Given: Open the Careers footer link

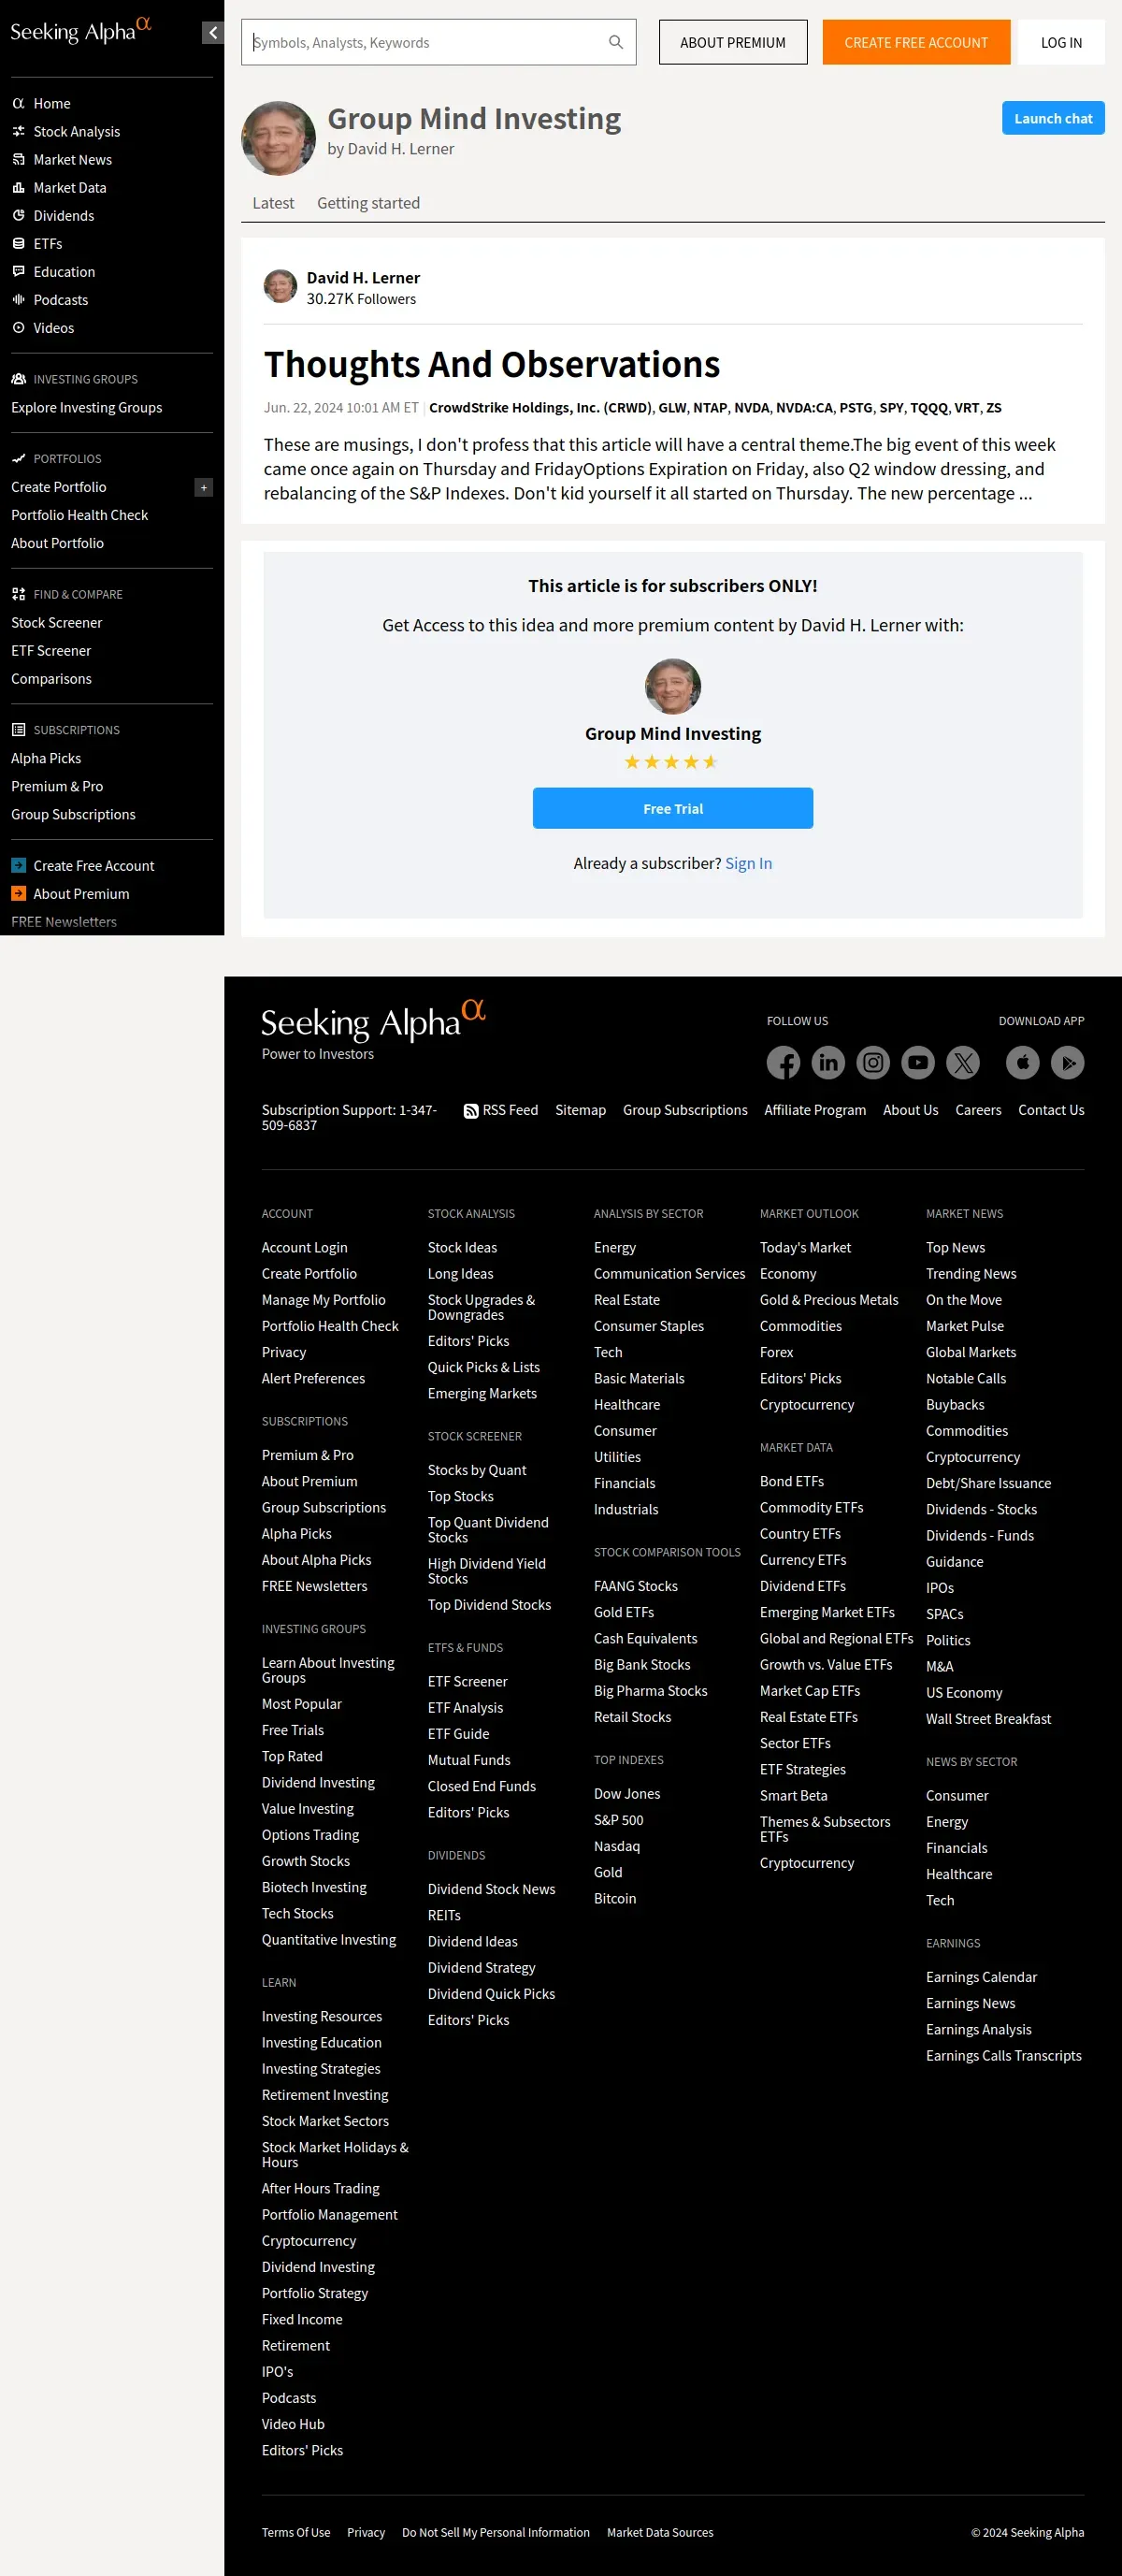Looking at the screenshot, I should point(978,1111).
